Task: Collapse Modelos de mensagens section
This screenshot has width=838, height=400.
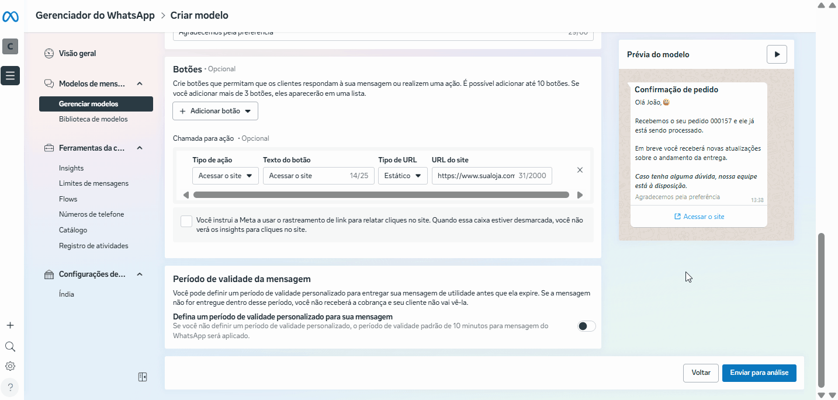Action: (140, 84)
